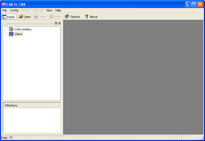This screenshot has width=205, height=141.
Task: Click the About question mark icon
Action: (x=86, y=16)
